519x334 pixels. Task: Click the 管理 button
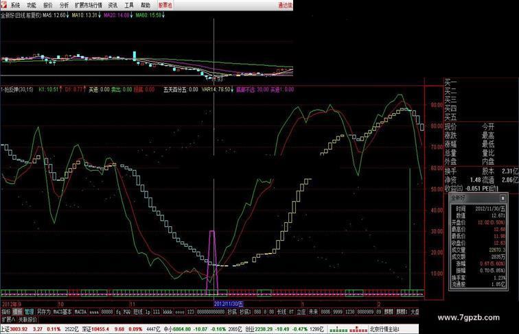coord(29,311)
